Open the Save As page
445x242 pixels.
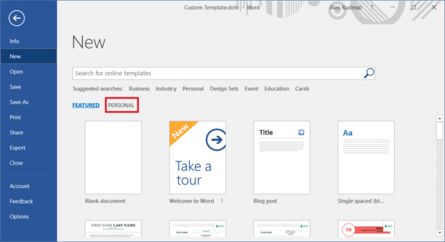coord(29,102)
